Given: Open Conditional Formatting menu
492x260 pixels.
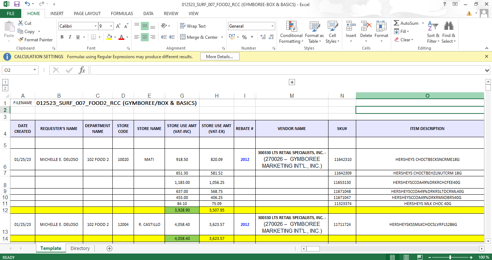Looking at the screenshot, I should [291, 32].
